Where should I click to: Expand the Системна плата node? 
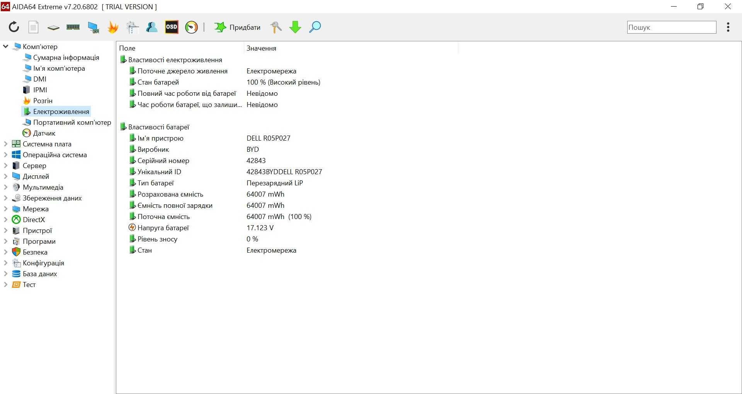[6, 144]
